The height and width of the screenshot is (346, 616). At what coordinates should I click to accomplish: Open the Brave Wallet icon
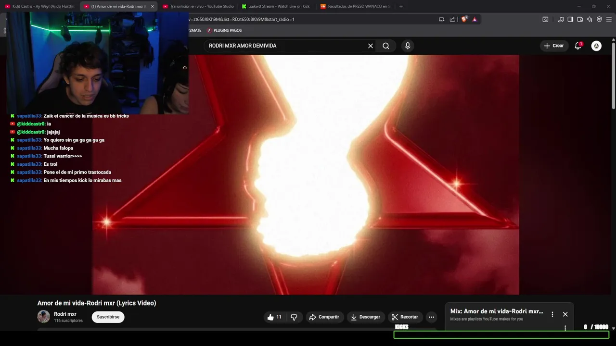[x=580, y=19]
